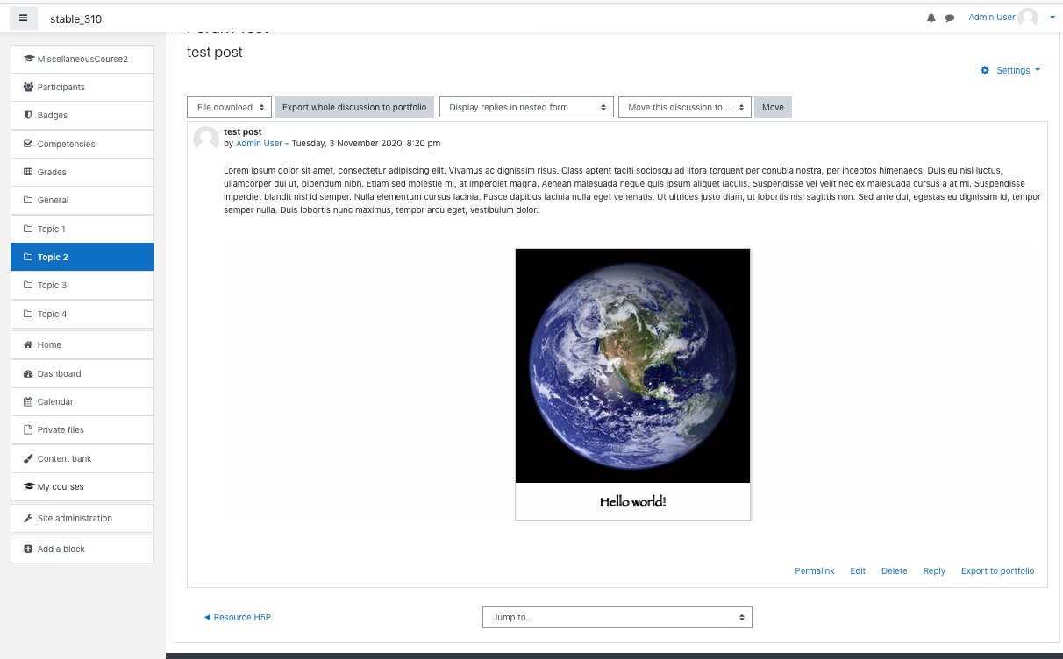Screen dimensions: 1063x659
Task: Click the Home house icon
Action: pyautogui.click(x=28, y=345)
